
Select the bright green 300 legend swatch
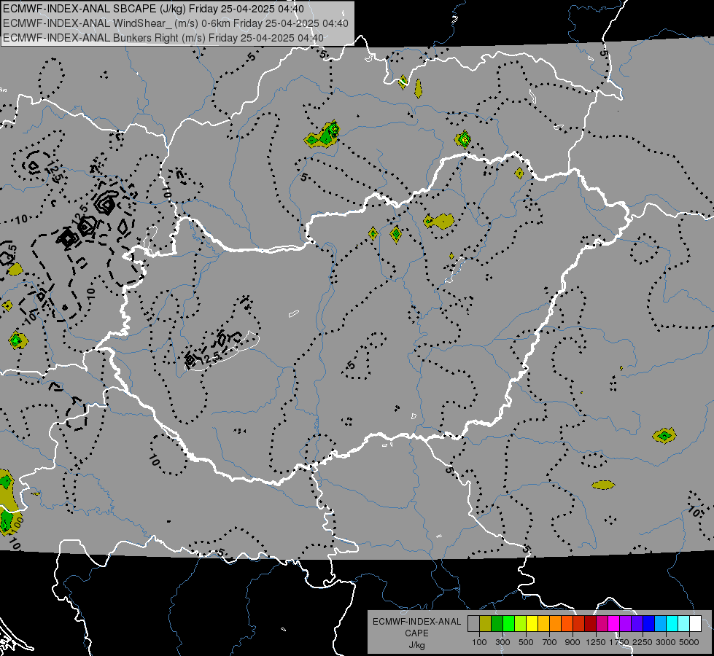[509, 623]
